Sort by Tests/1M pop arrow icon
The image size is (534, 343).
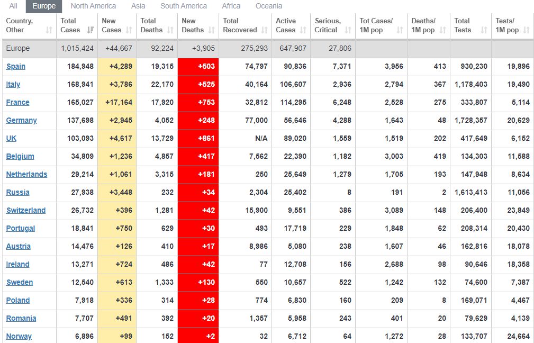click(x=526, y=30)
